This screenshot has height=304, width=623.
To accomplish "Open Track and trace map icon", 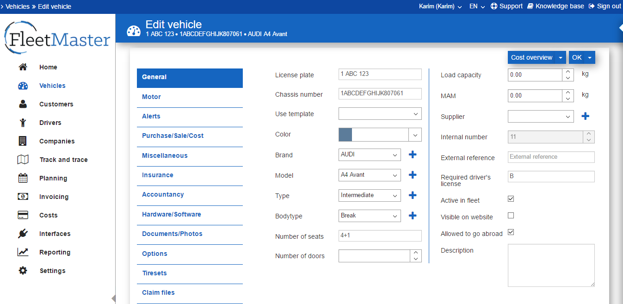I will coord(23,160).
